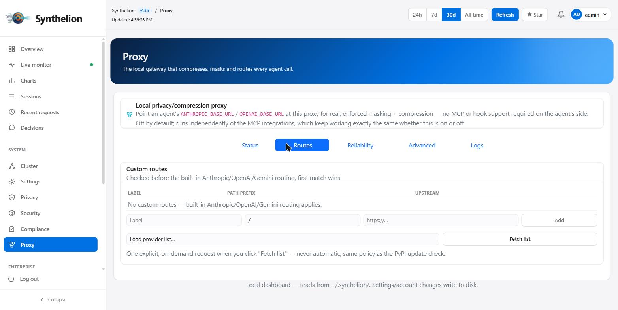Switch to the Reliability tab
The height and width of the screenshot is (310, 618).
pos(360,145)
